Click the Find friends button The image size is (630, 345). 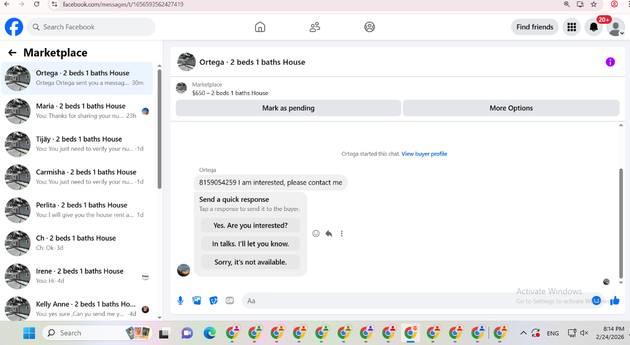pos(535,27)
